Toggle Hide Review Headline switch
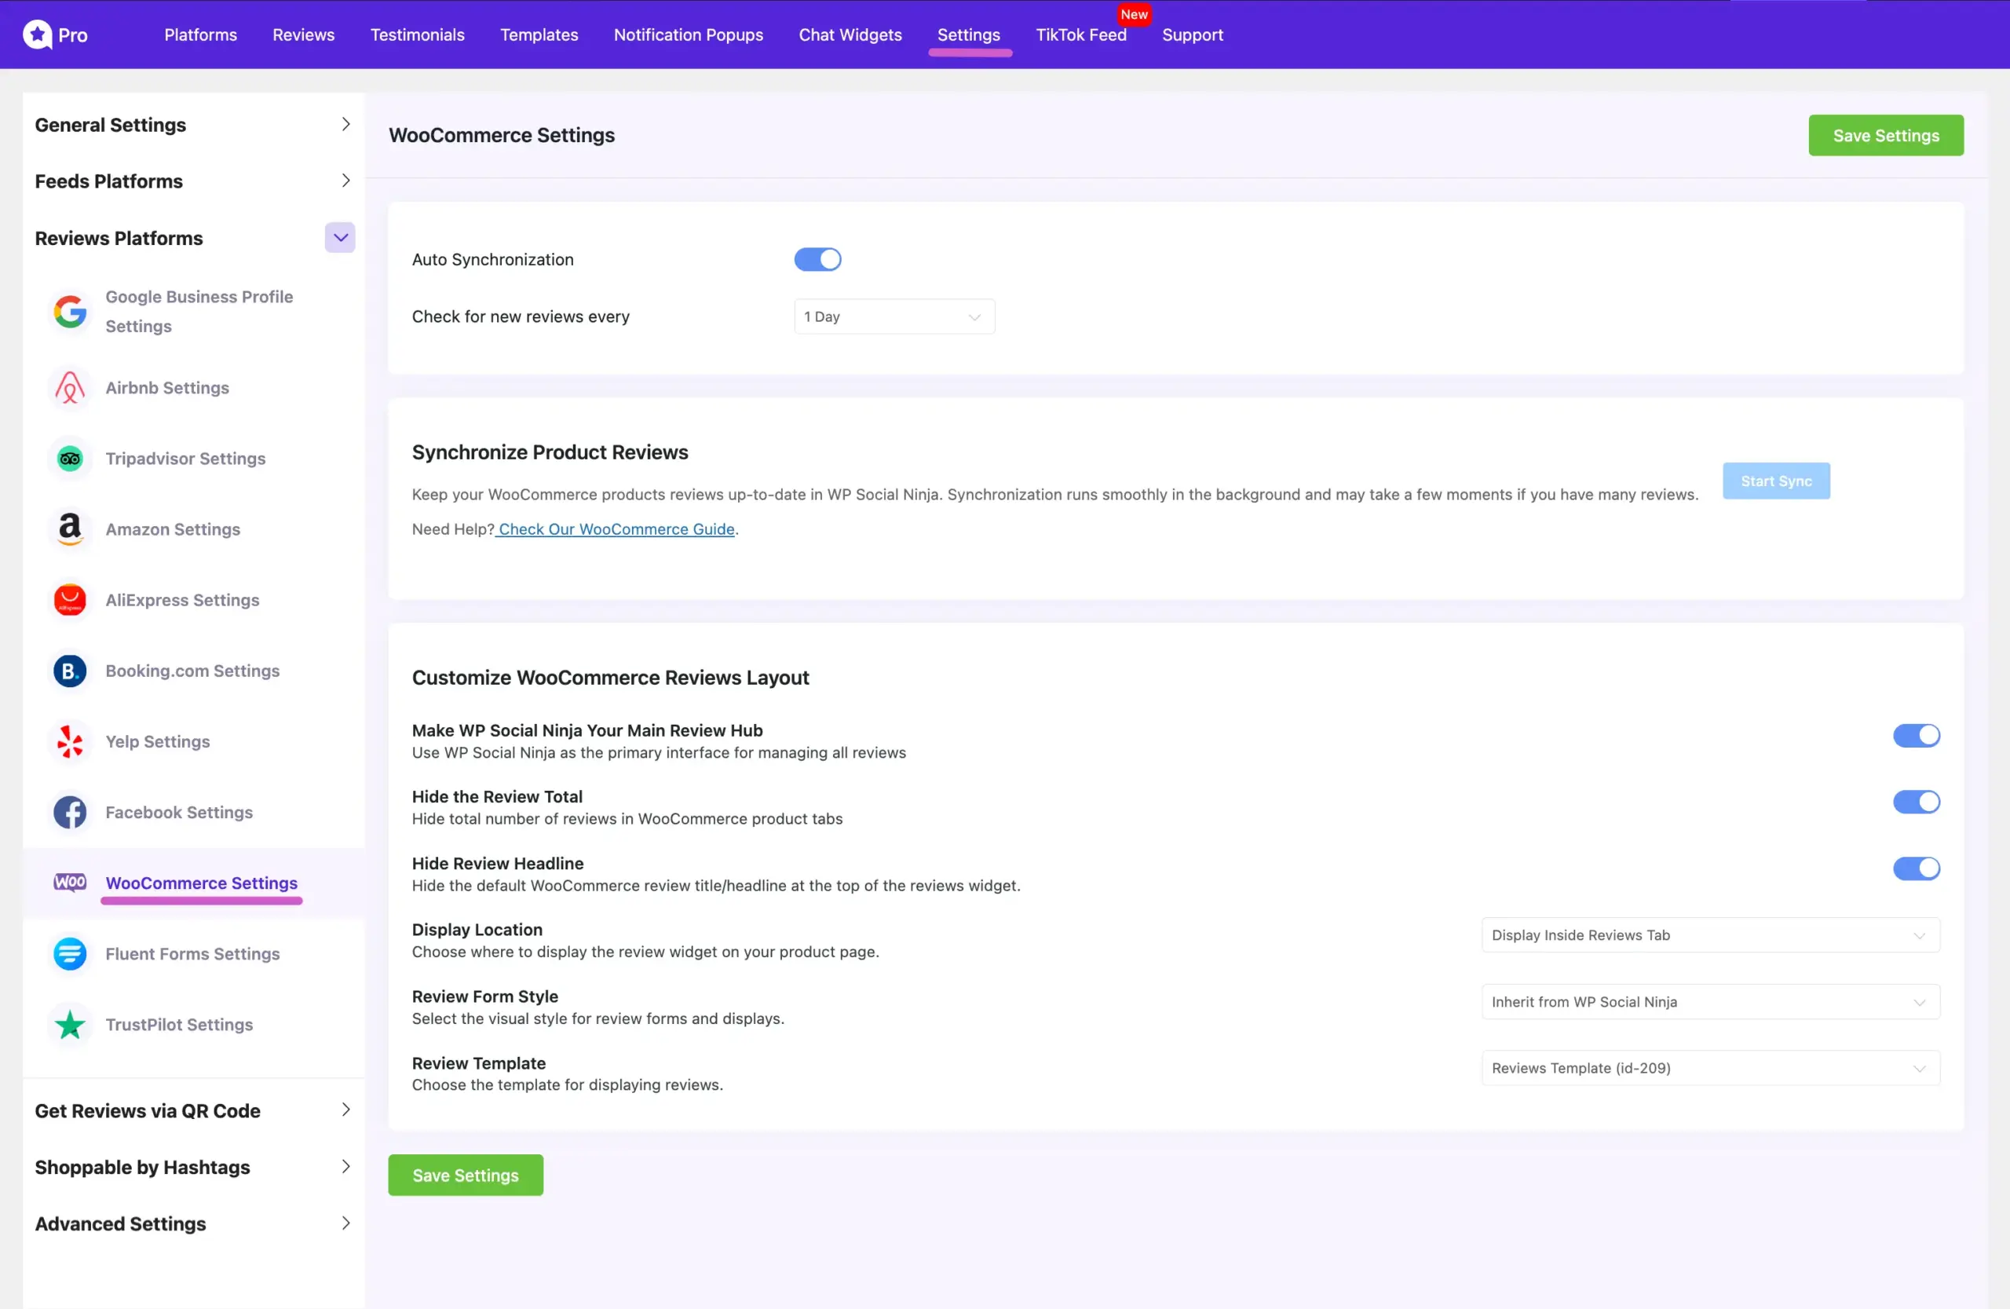The height and width of the screenshot is (1309, 2010). pyautogui.click(x=1917, y=868)
